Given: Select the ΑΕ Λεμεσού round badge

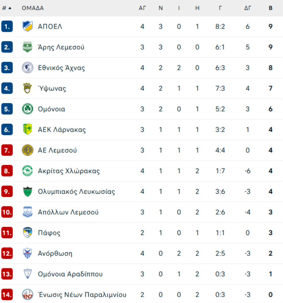Looking at the screenshot, I should [27, 150].
